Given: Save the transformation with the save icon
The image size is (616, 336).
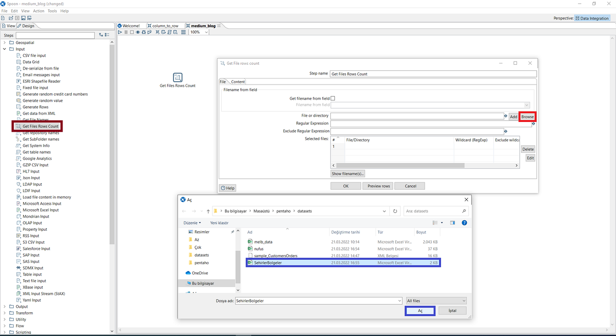Looking at the screenshot, I should (x=23, y=18).
